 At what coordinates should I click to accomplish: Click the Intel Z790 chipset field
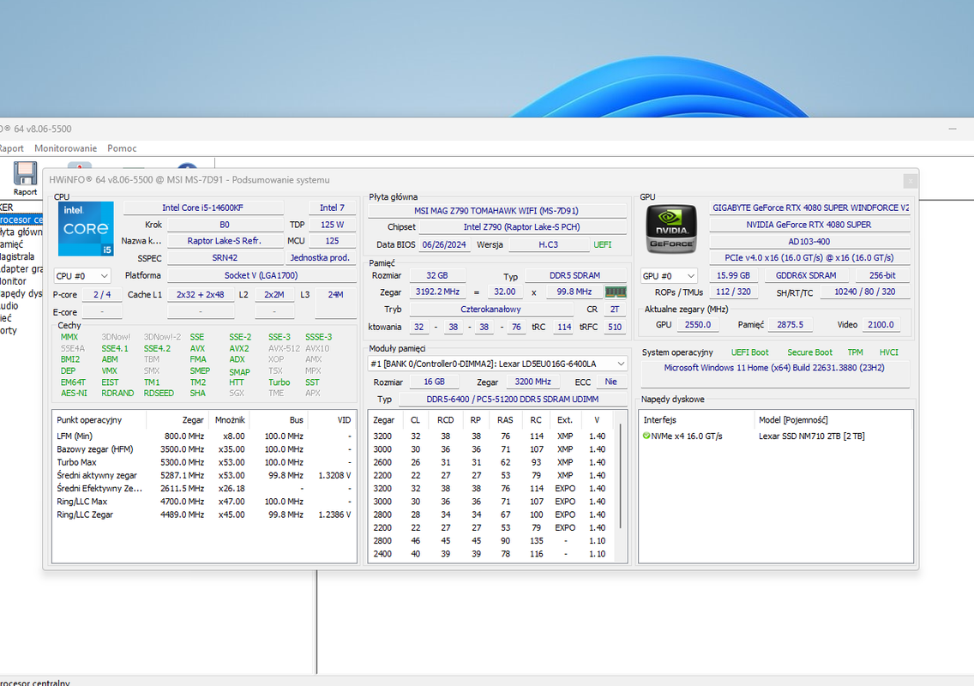(x=521, y=226)
